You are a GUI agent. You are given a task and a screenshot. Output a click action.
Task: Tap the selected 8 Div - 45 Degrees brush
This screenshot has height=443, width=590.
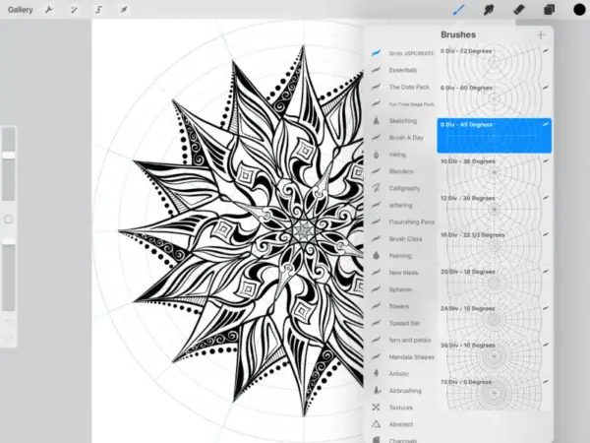495,136
